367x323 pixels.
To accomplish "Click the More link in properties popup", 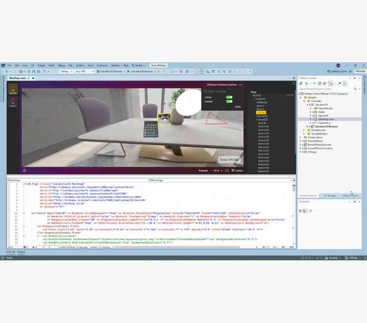I will (x=238, y=107).
